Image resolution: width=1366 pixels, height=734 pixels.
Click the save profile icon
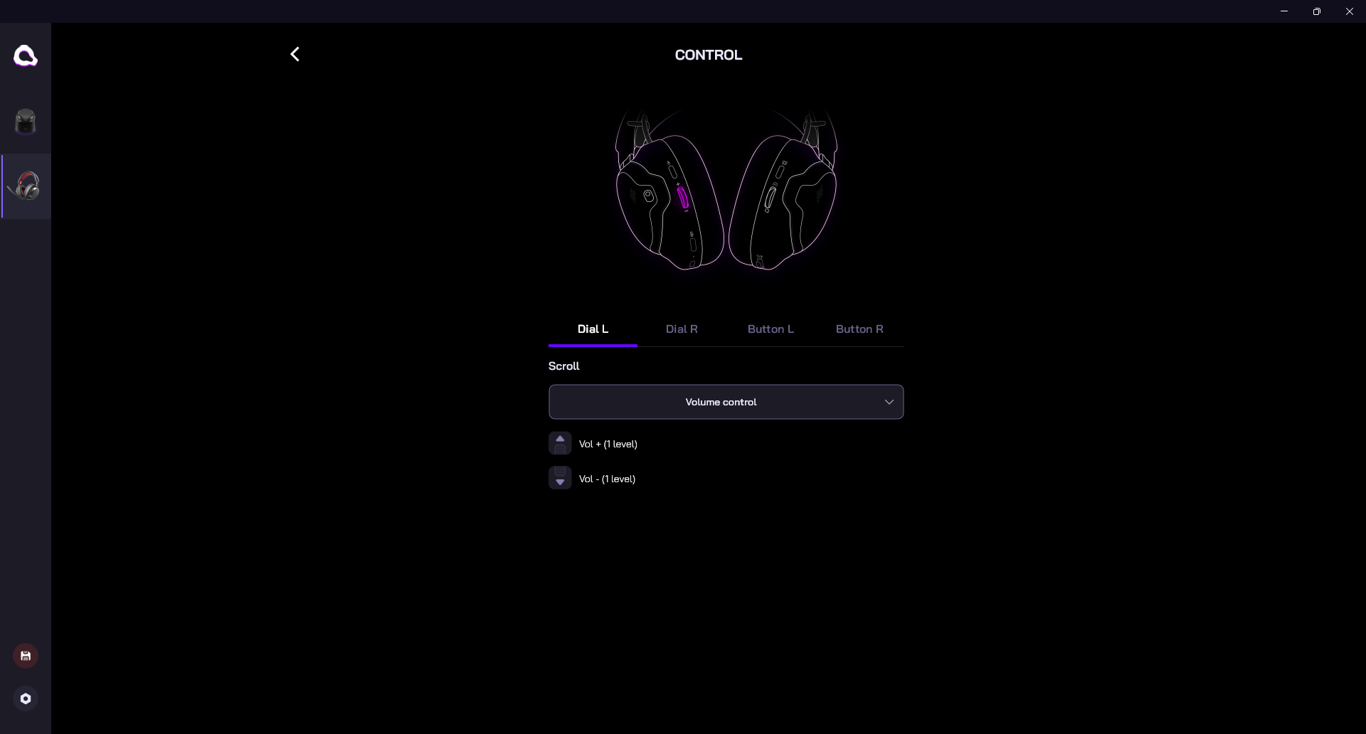tap(26, 656)
